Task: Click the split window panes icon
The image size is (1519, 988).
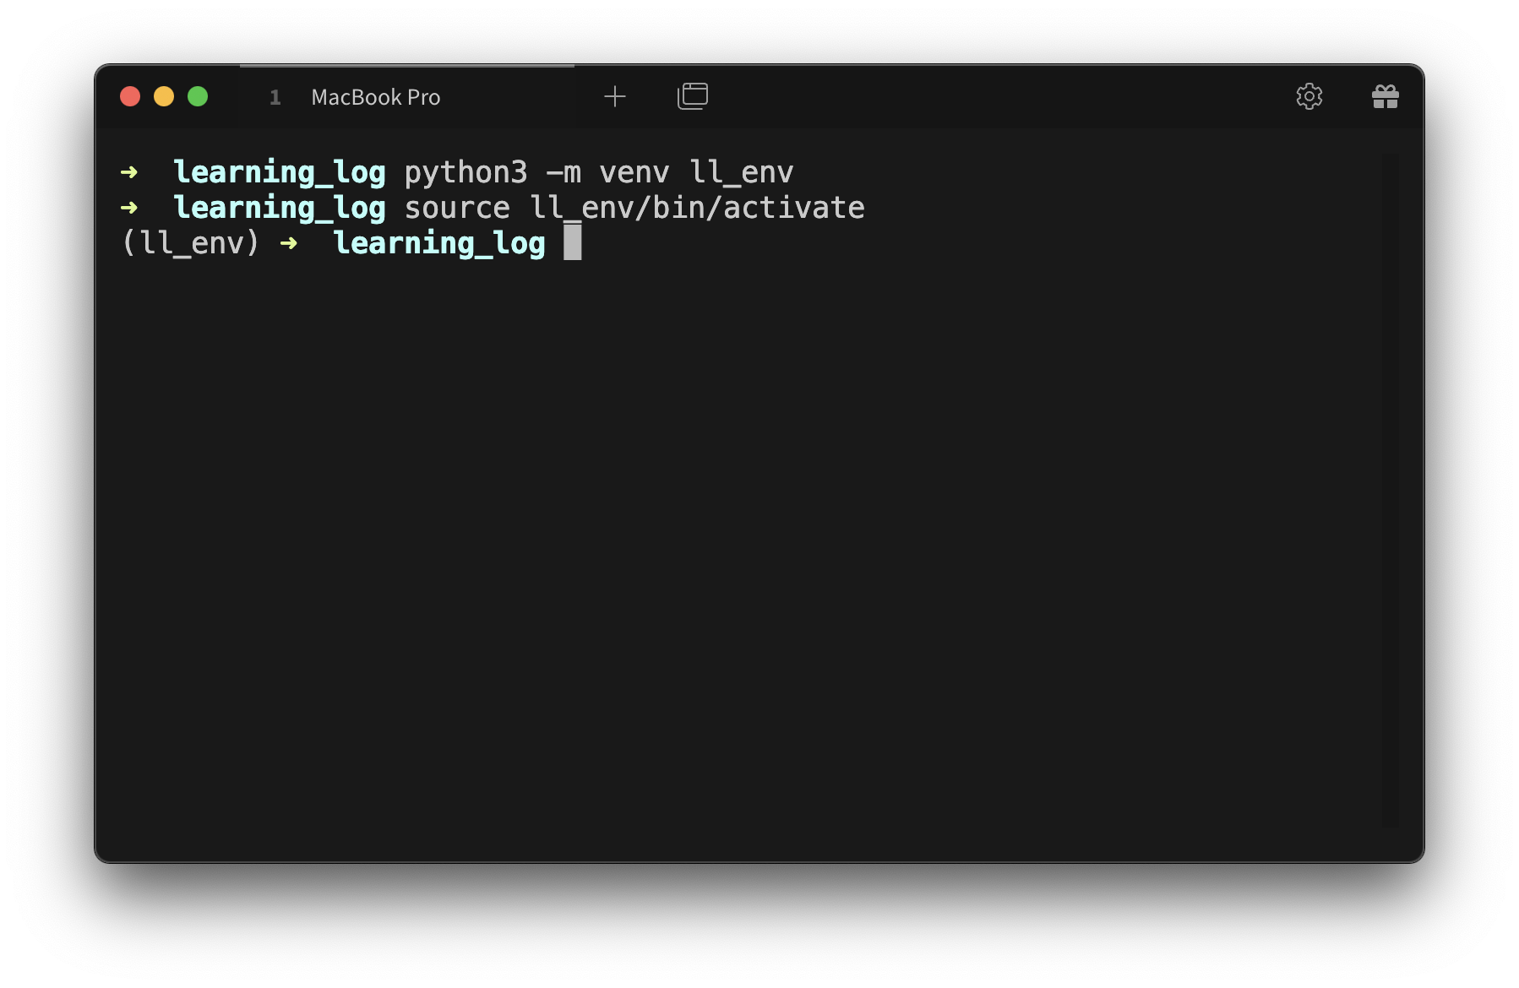Action: (693, 96)
